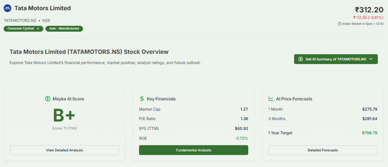This screenshot has width=388, height=167.
Task: Click the AI Price Forecasts heading
Action: [294, 99]
